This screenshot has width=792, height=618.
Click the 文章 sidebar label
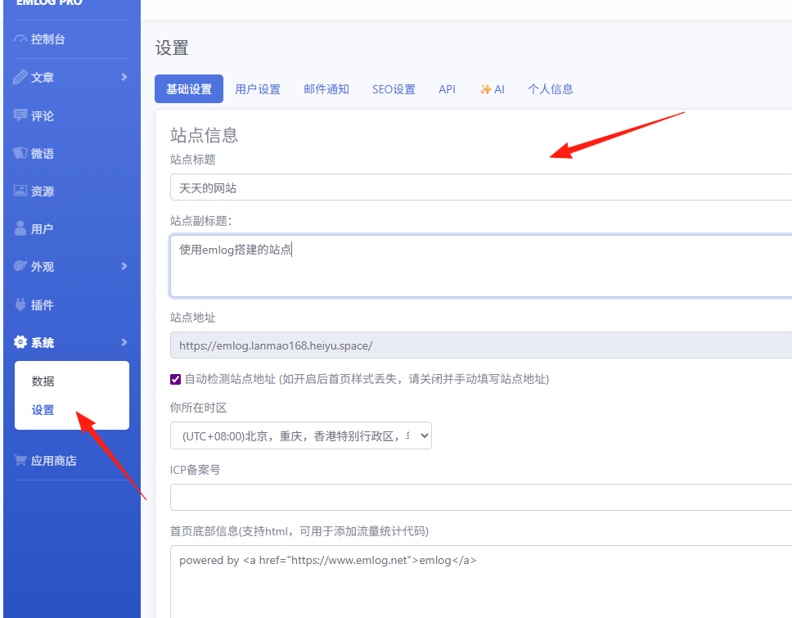(x=43, y=77)
